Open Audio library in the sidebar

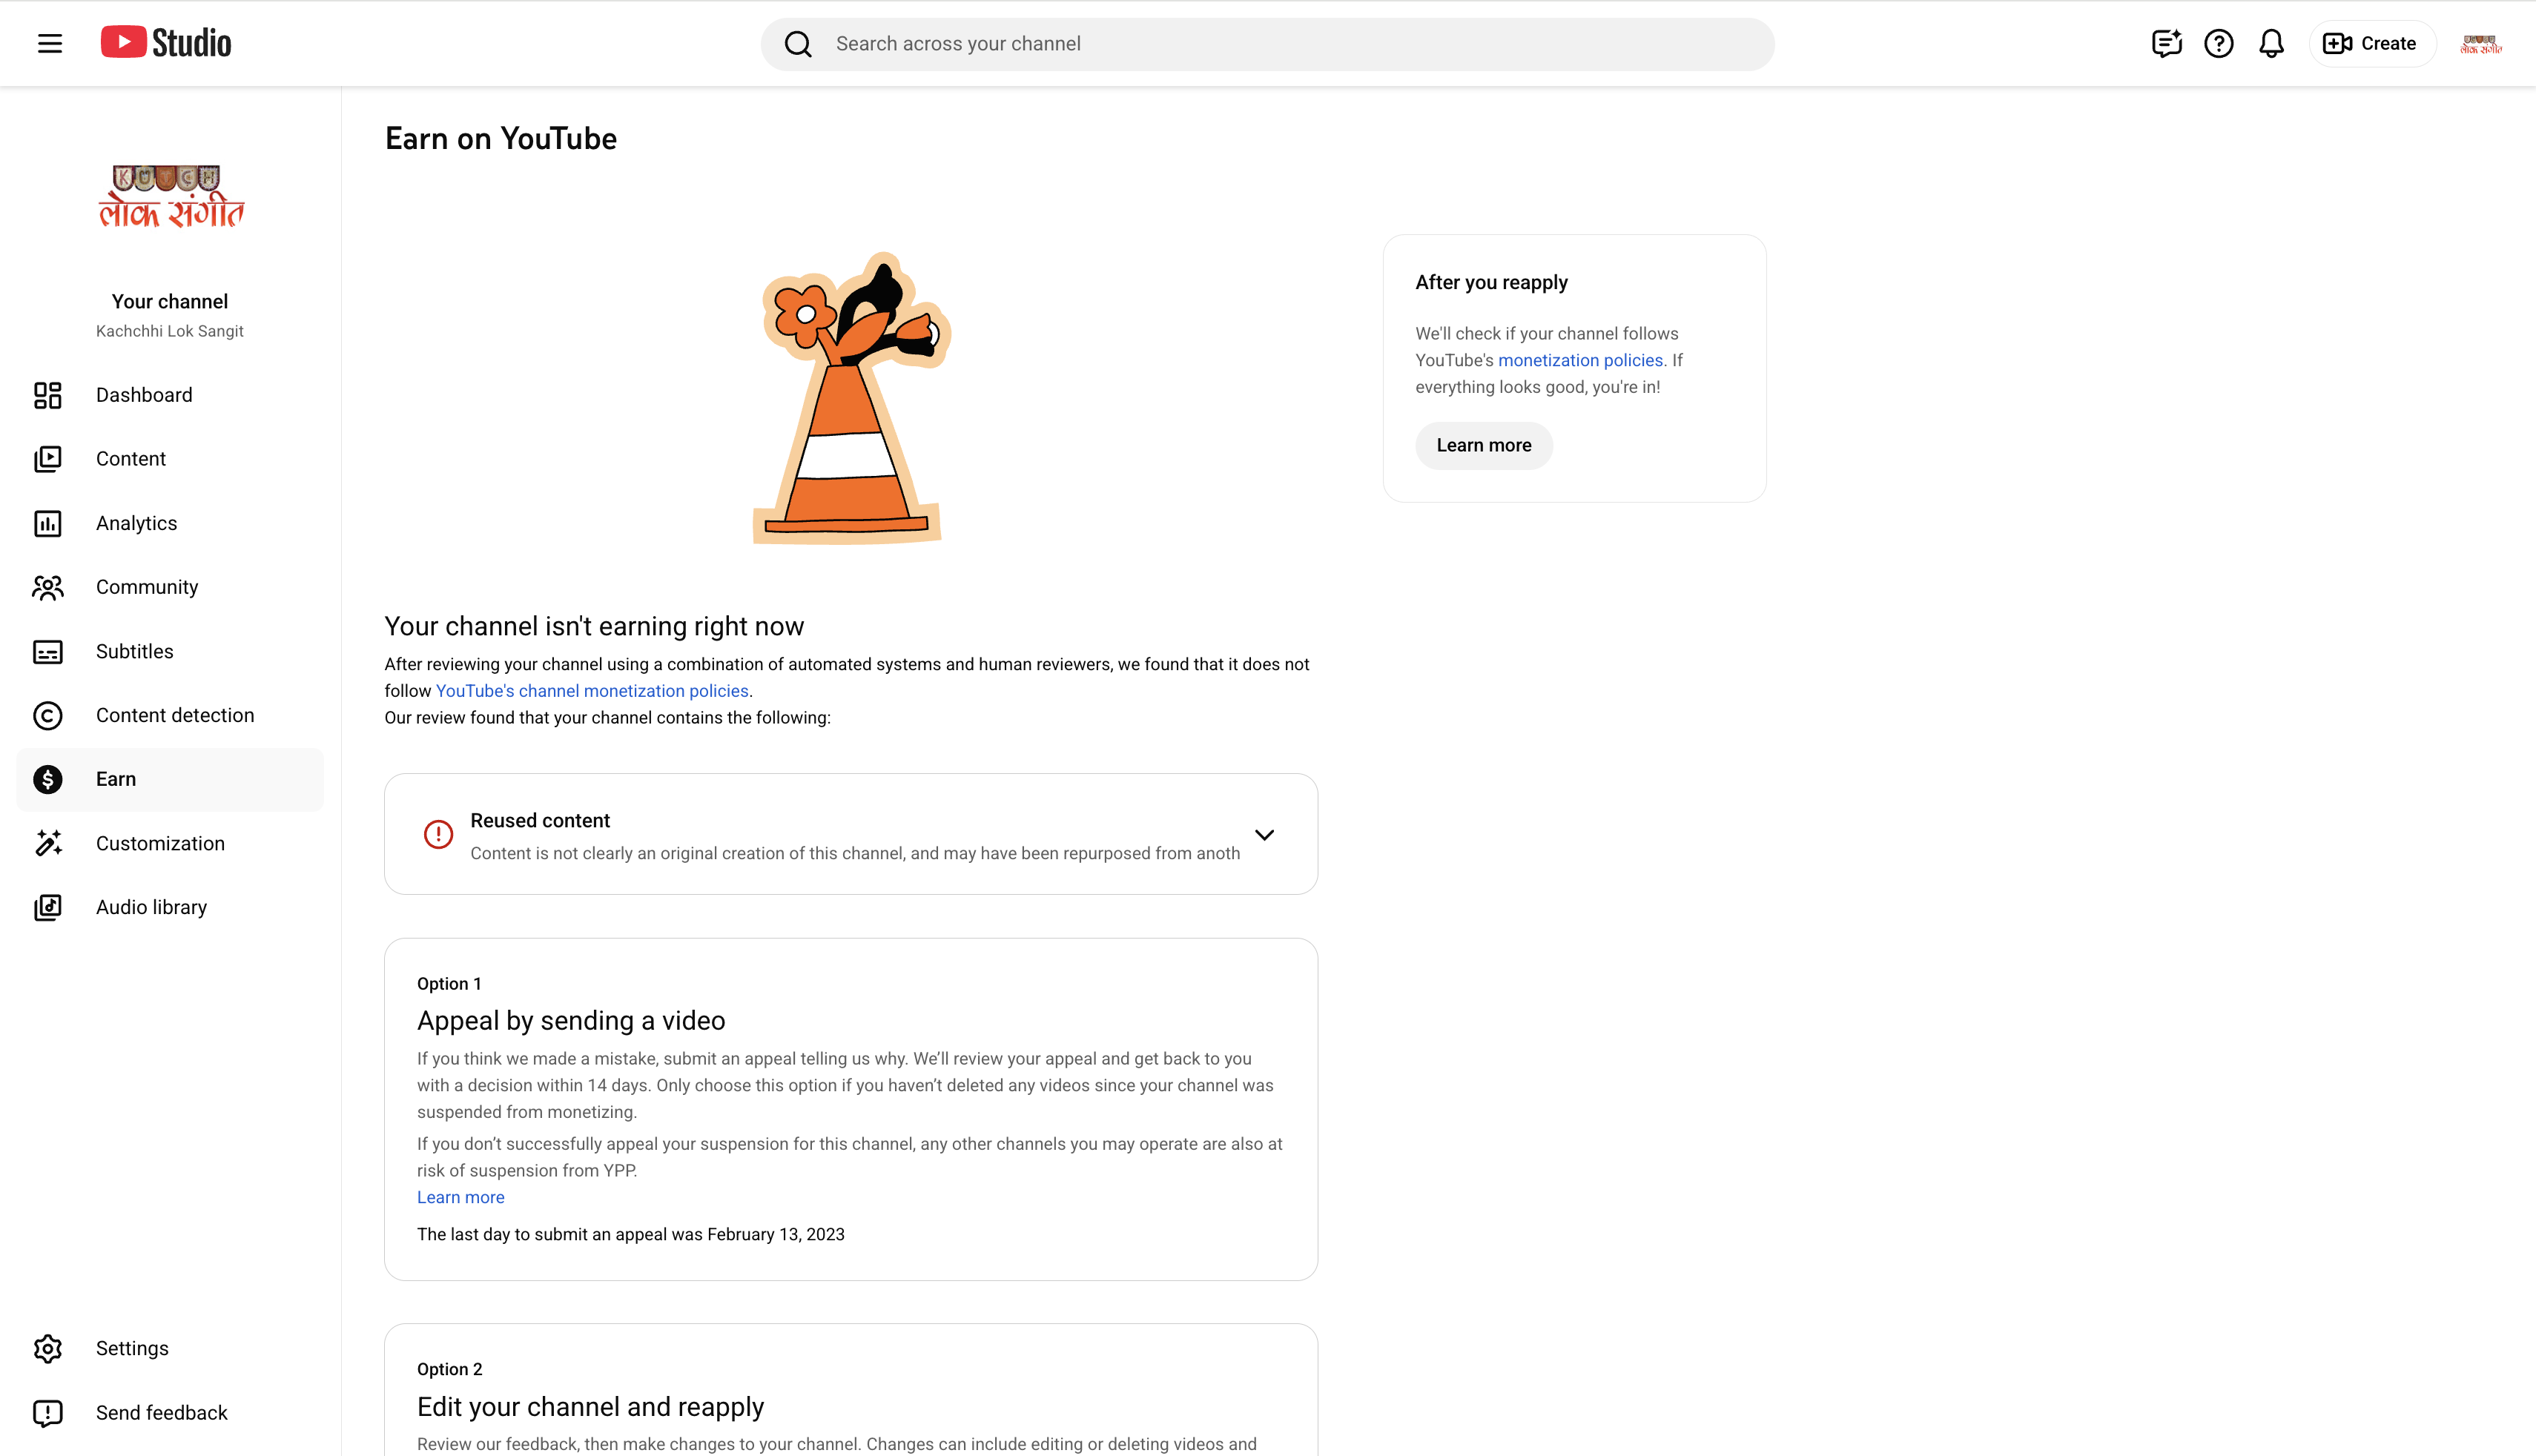click(x=170, y=907)
